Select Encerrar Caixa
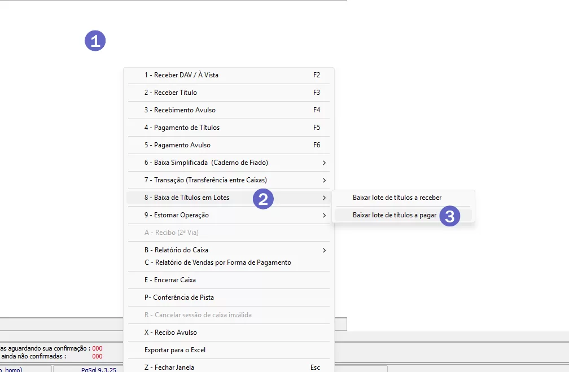Viewport: 569px width, 372px height. pyautogui.click(x=170, y=280)
